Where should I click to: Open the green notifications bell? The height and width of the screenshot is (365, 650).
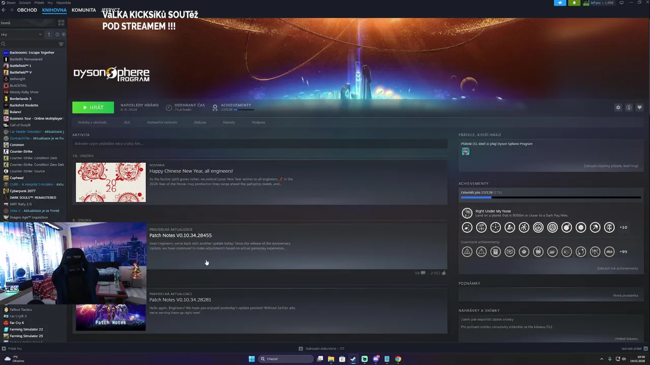coord(574,3)
